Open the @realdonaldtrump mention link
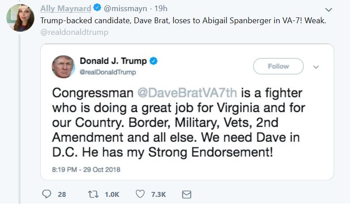350x204 pixels. click(74, 32)
